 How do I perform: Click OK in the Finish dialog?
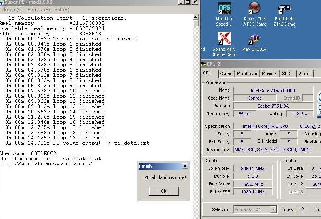pyautogui.click(x=164, y=191)
